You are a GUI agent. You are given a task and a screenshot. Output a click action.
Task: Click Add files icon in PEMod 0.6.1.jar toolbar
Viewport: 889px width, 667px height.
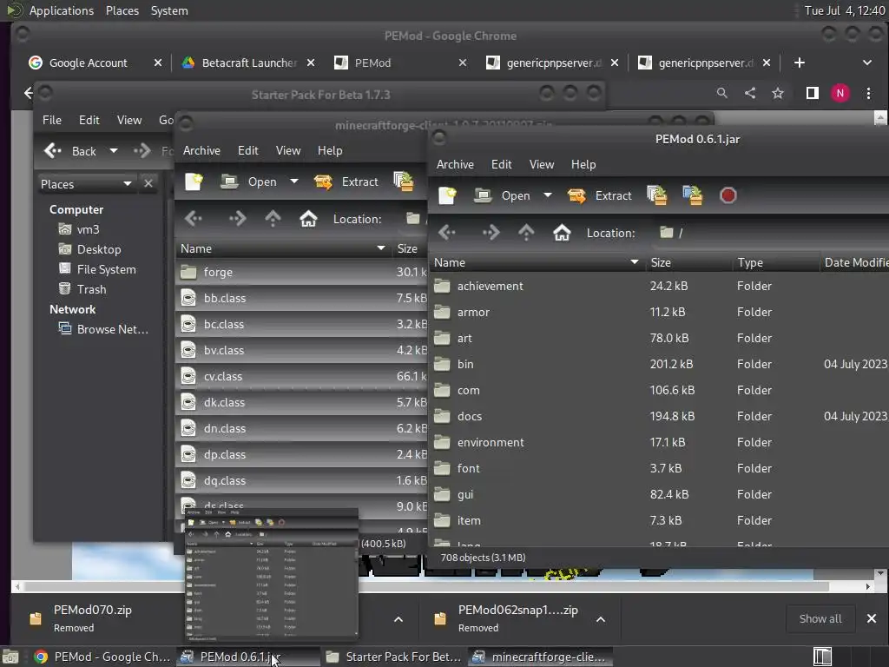pyautogui.click(x=656, y=195)
